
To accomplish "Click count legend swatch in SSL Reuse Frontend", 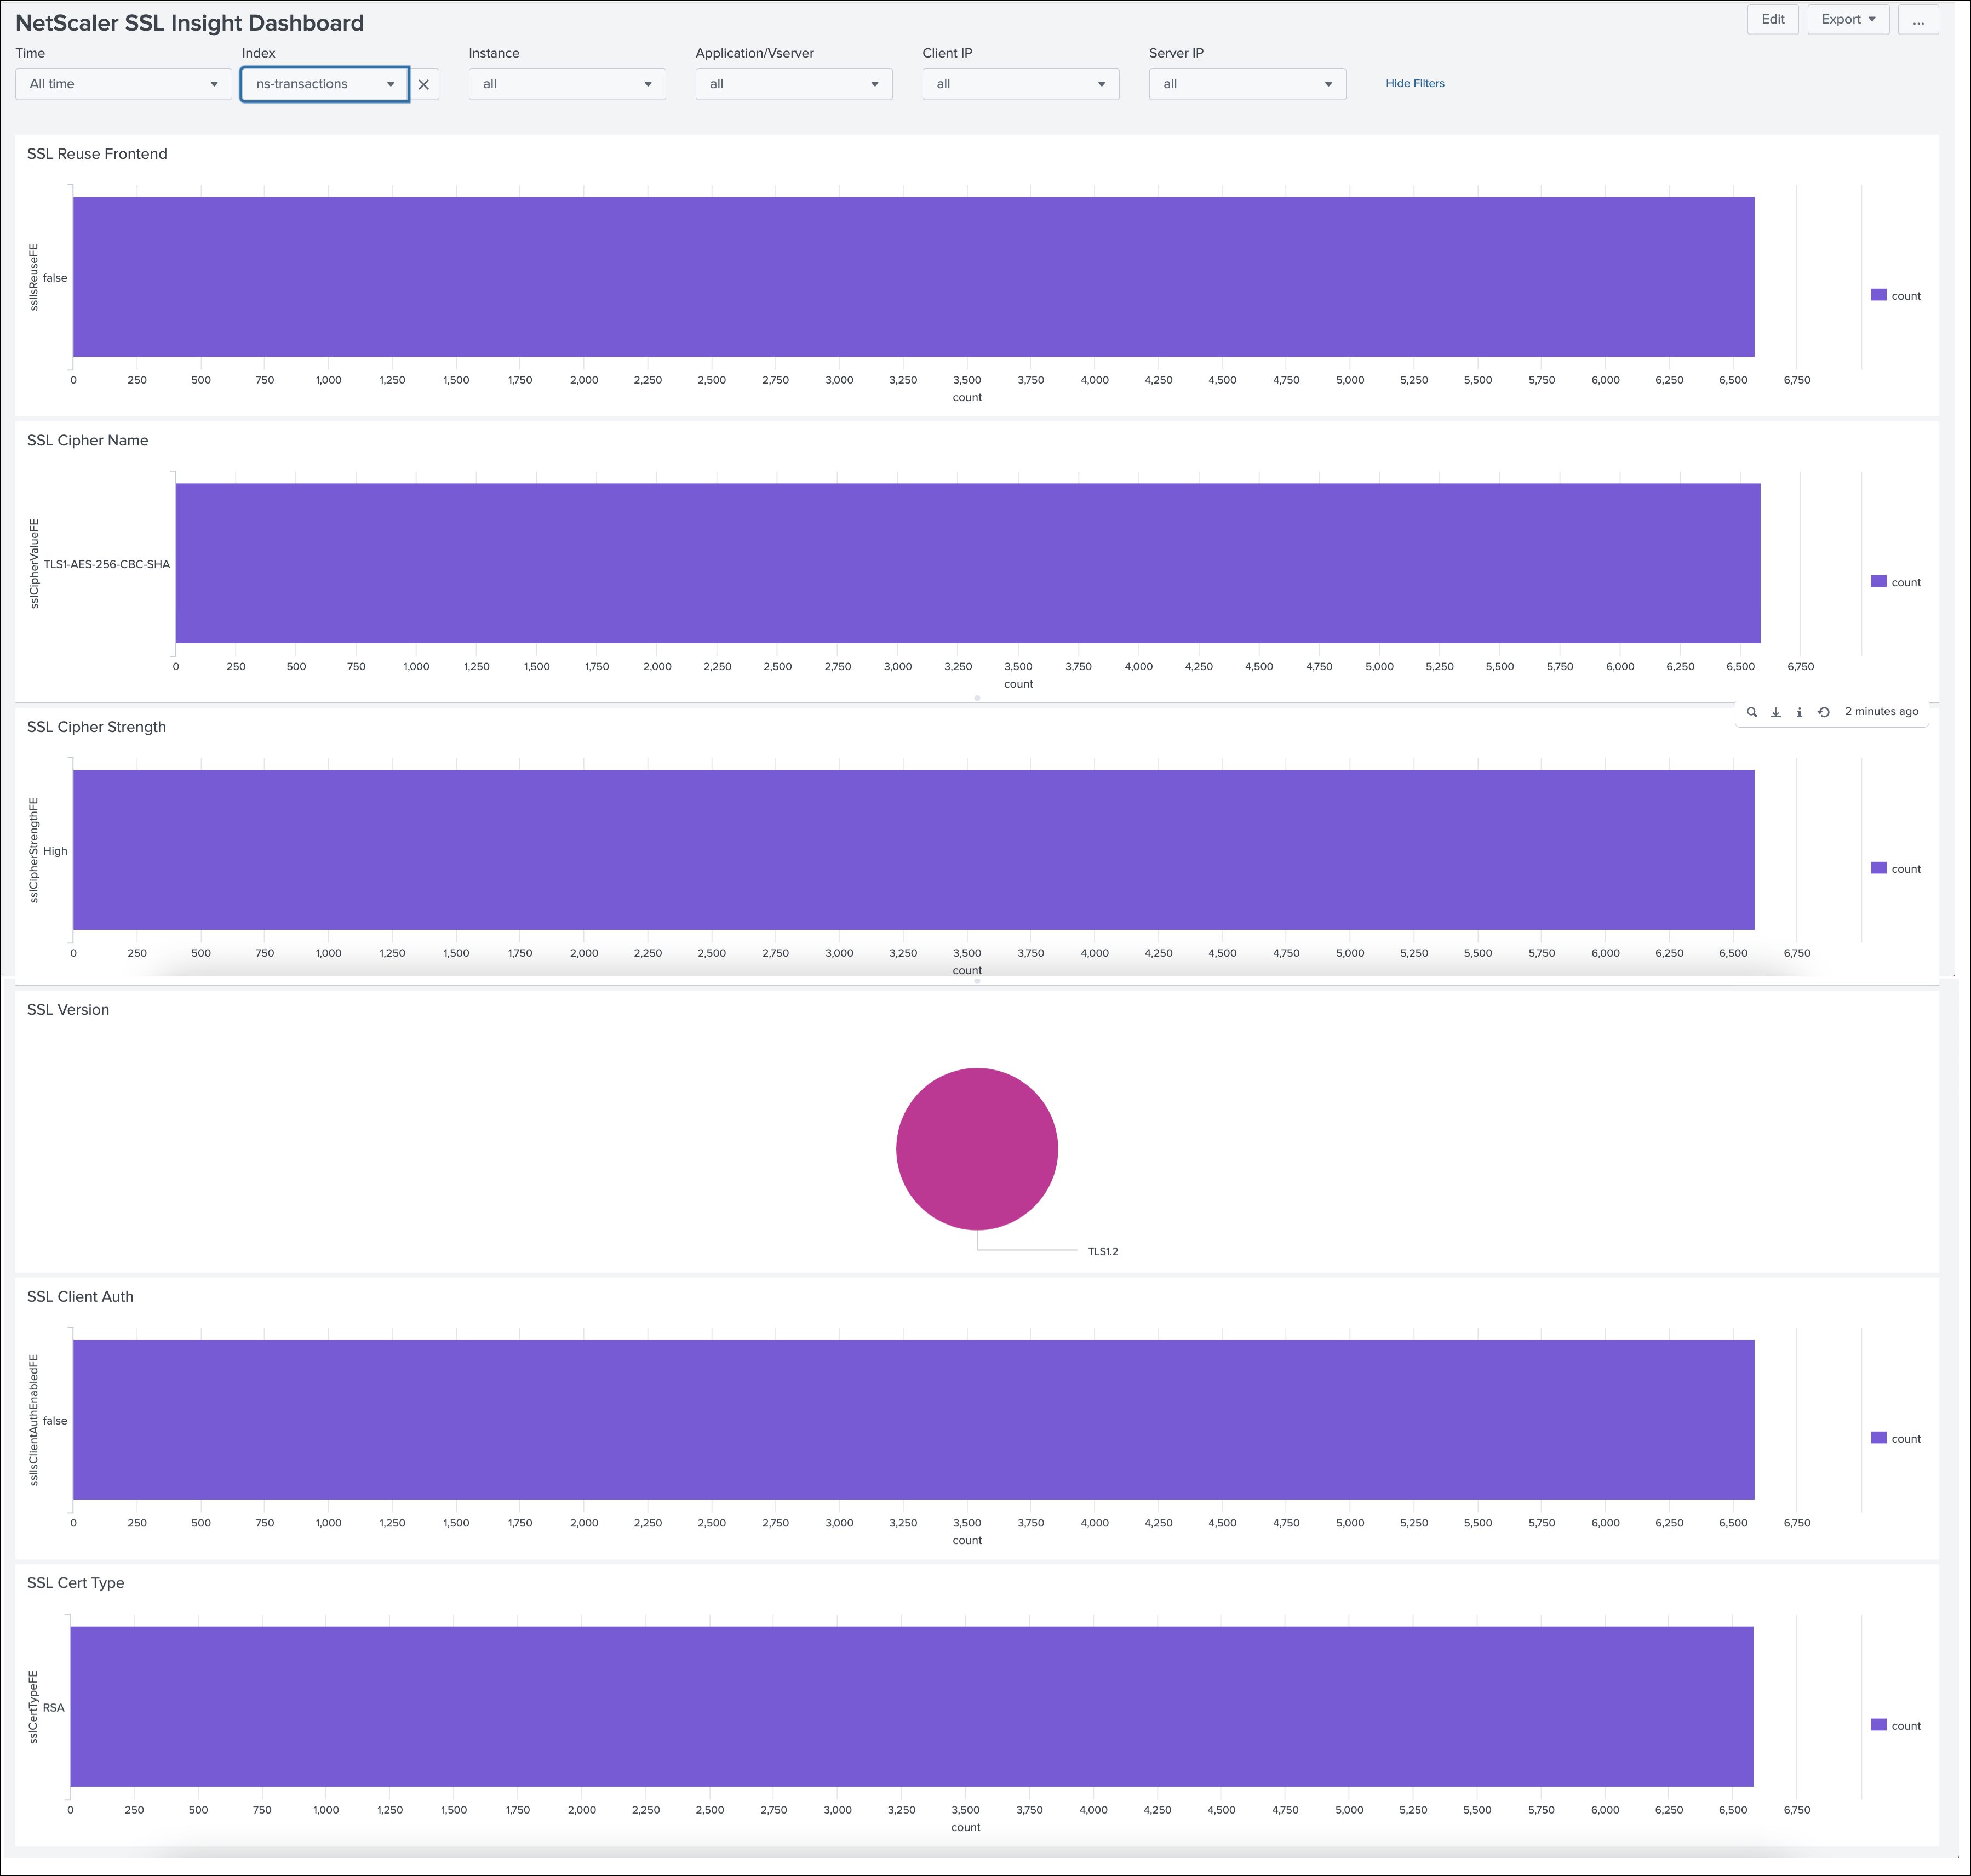I will click(1878, 295).
